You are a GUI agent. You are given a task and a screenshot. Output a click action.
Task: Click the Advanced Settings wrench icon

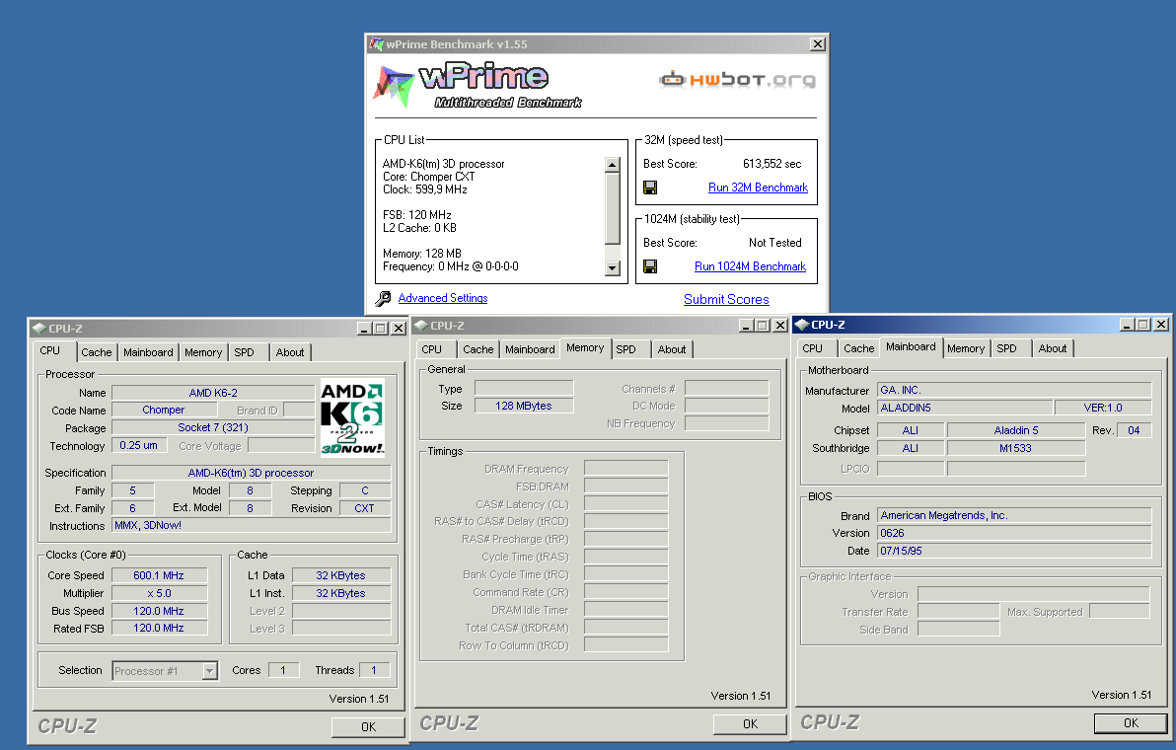pos(383,298)
